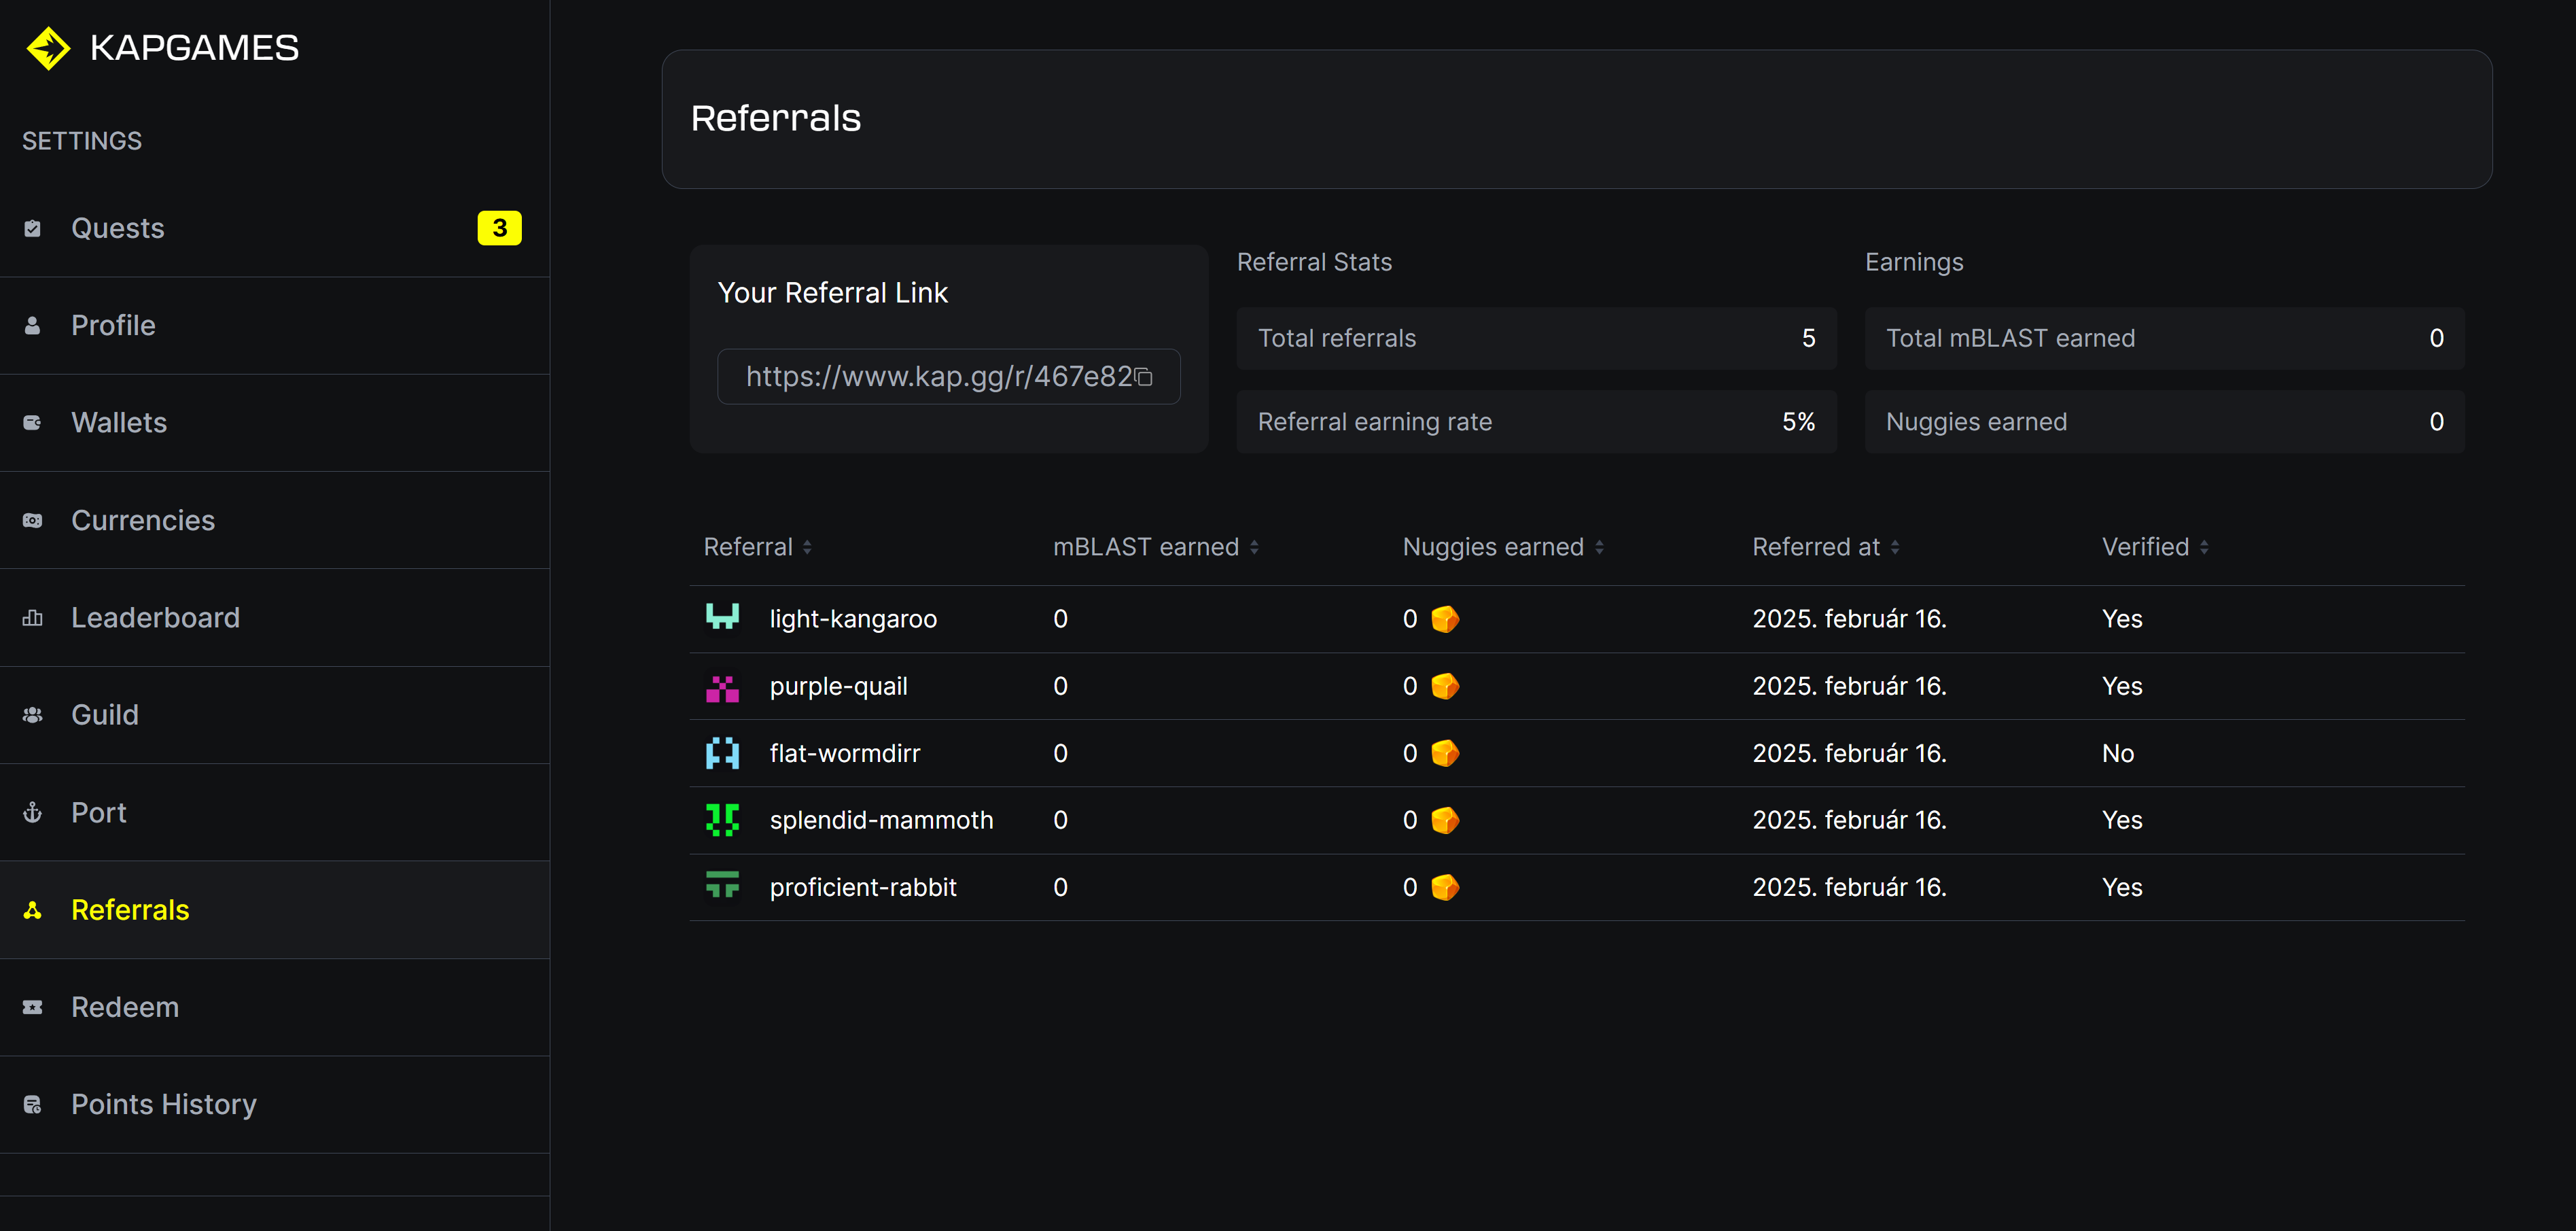Open splendid-mammoth referral name
Image resolution: width=2576 pixels, height=1231 pixels.
pos(881,820)
